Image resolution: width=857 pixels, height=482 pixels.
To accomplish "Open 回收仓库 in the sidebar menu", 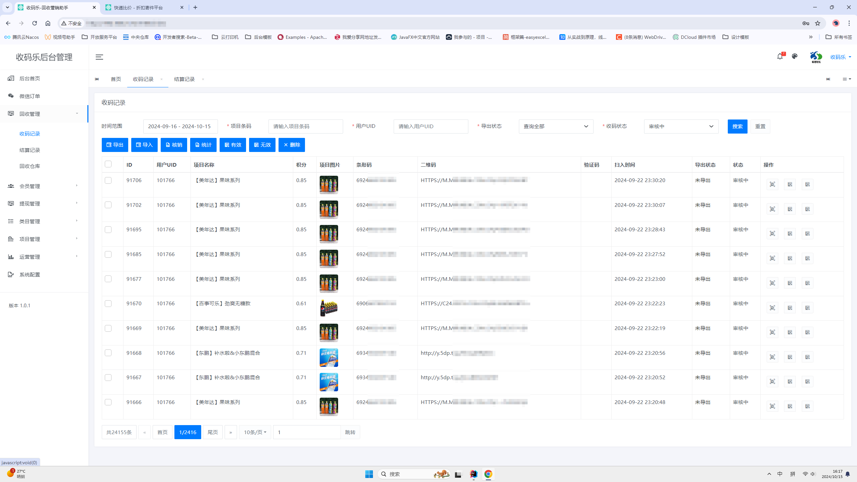I will point(30,166).
